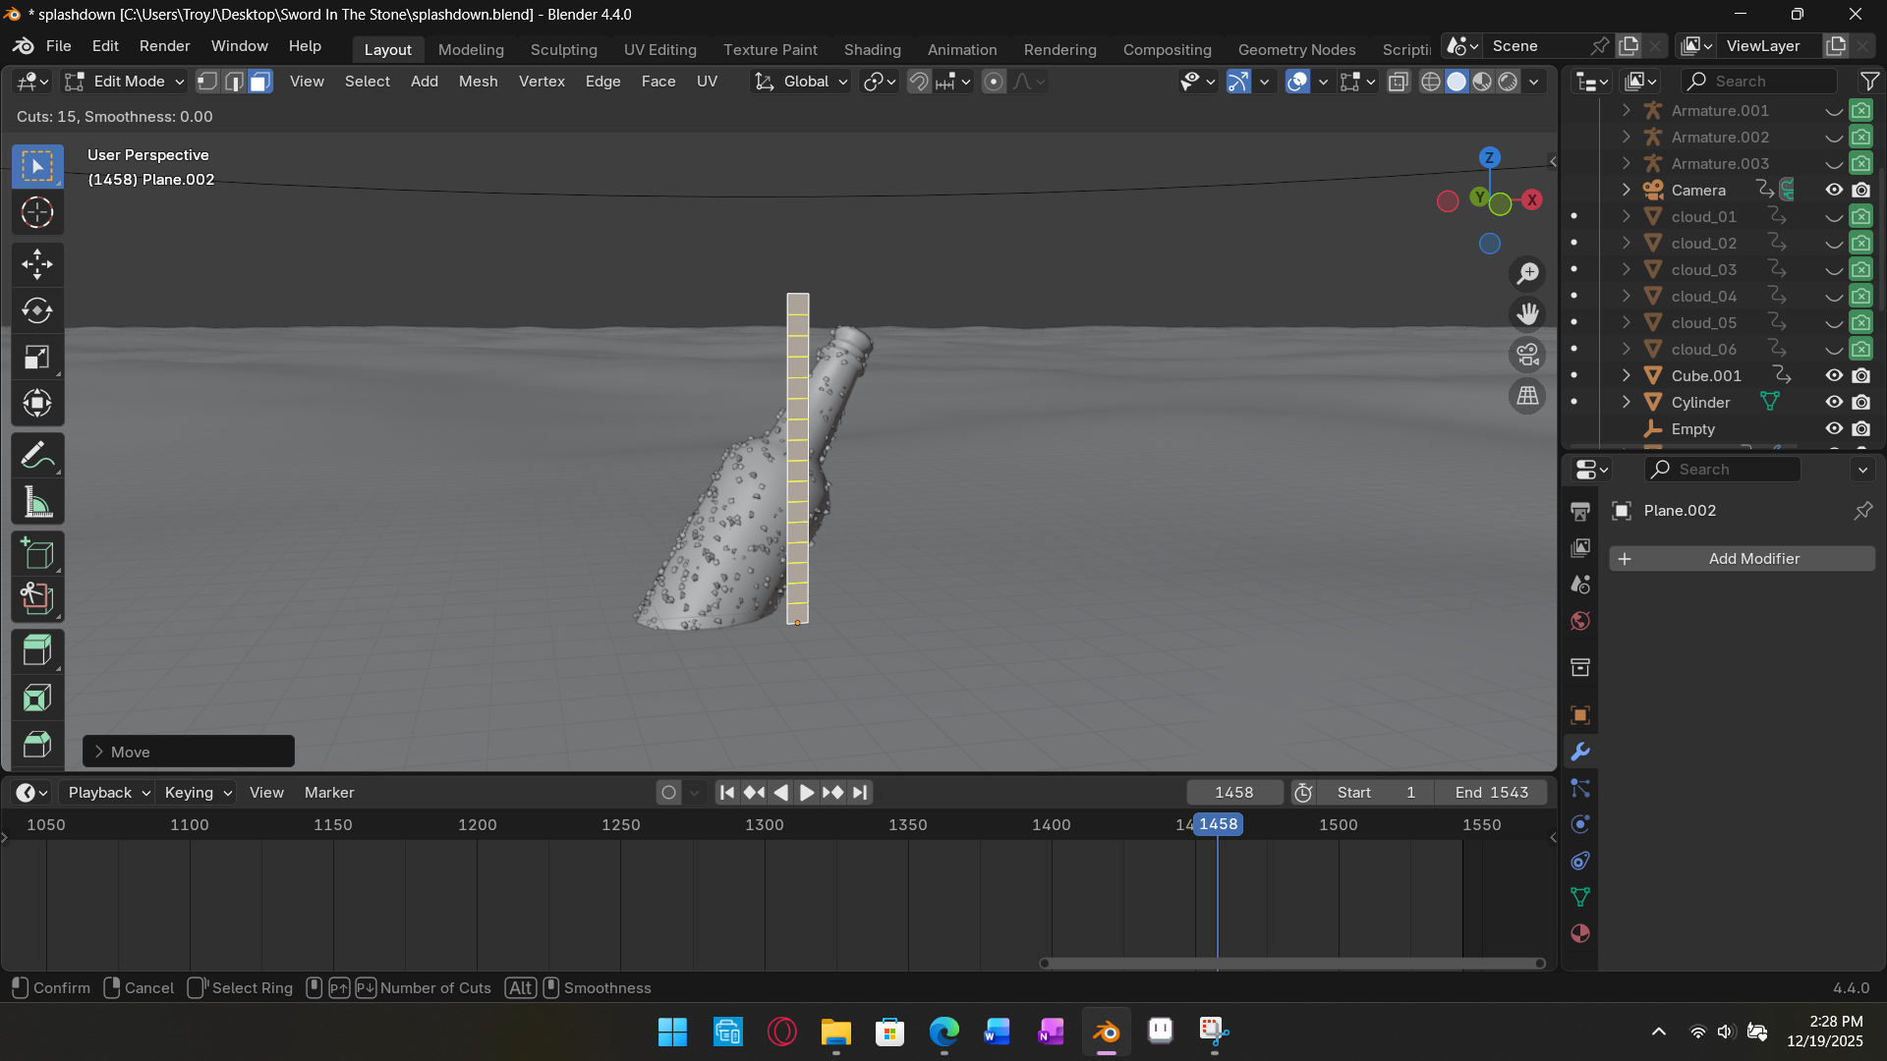1887x1061 pixels.
Task: Hide Camera in viewport
Action: [1834, 190]
